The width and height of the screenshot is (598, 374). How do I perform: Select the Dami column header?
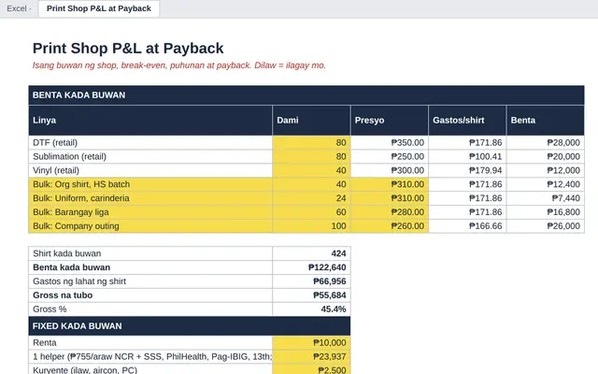311,121
